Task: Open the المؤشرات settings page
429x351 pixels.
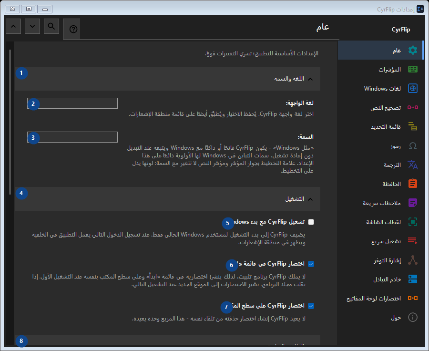Action: pos(381,69)
